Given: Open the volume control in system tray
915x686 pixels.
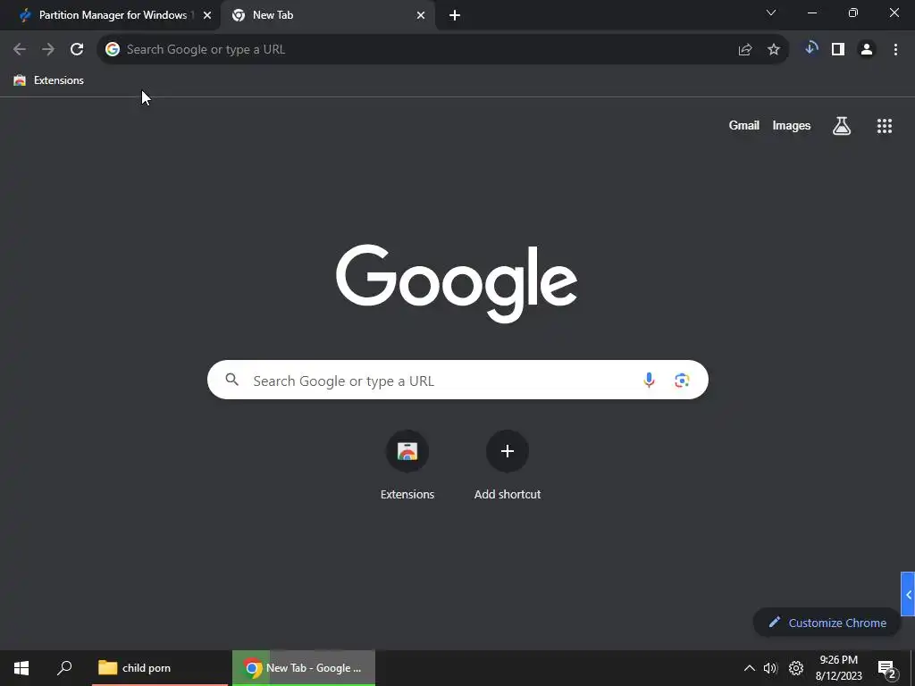Looking at the screenshot, I should click(771, 668).
